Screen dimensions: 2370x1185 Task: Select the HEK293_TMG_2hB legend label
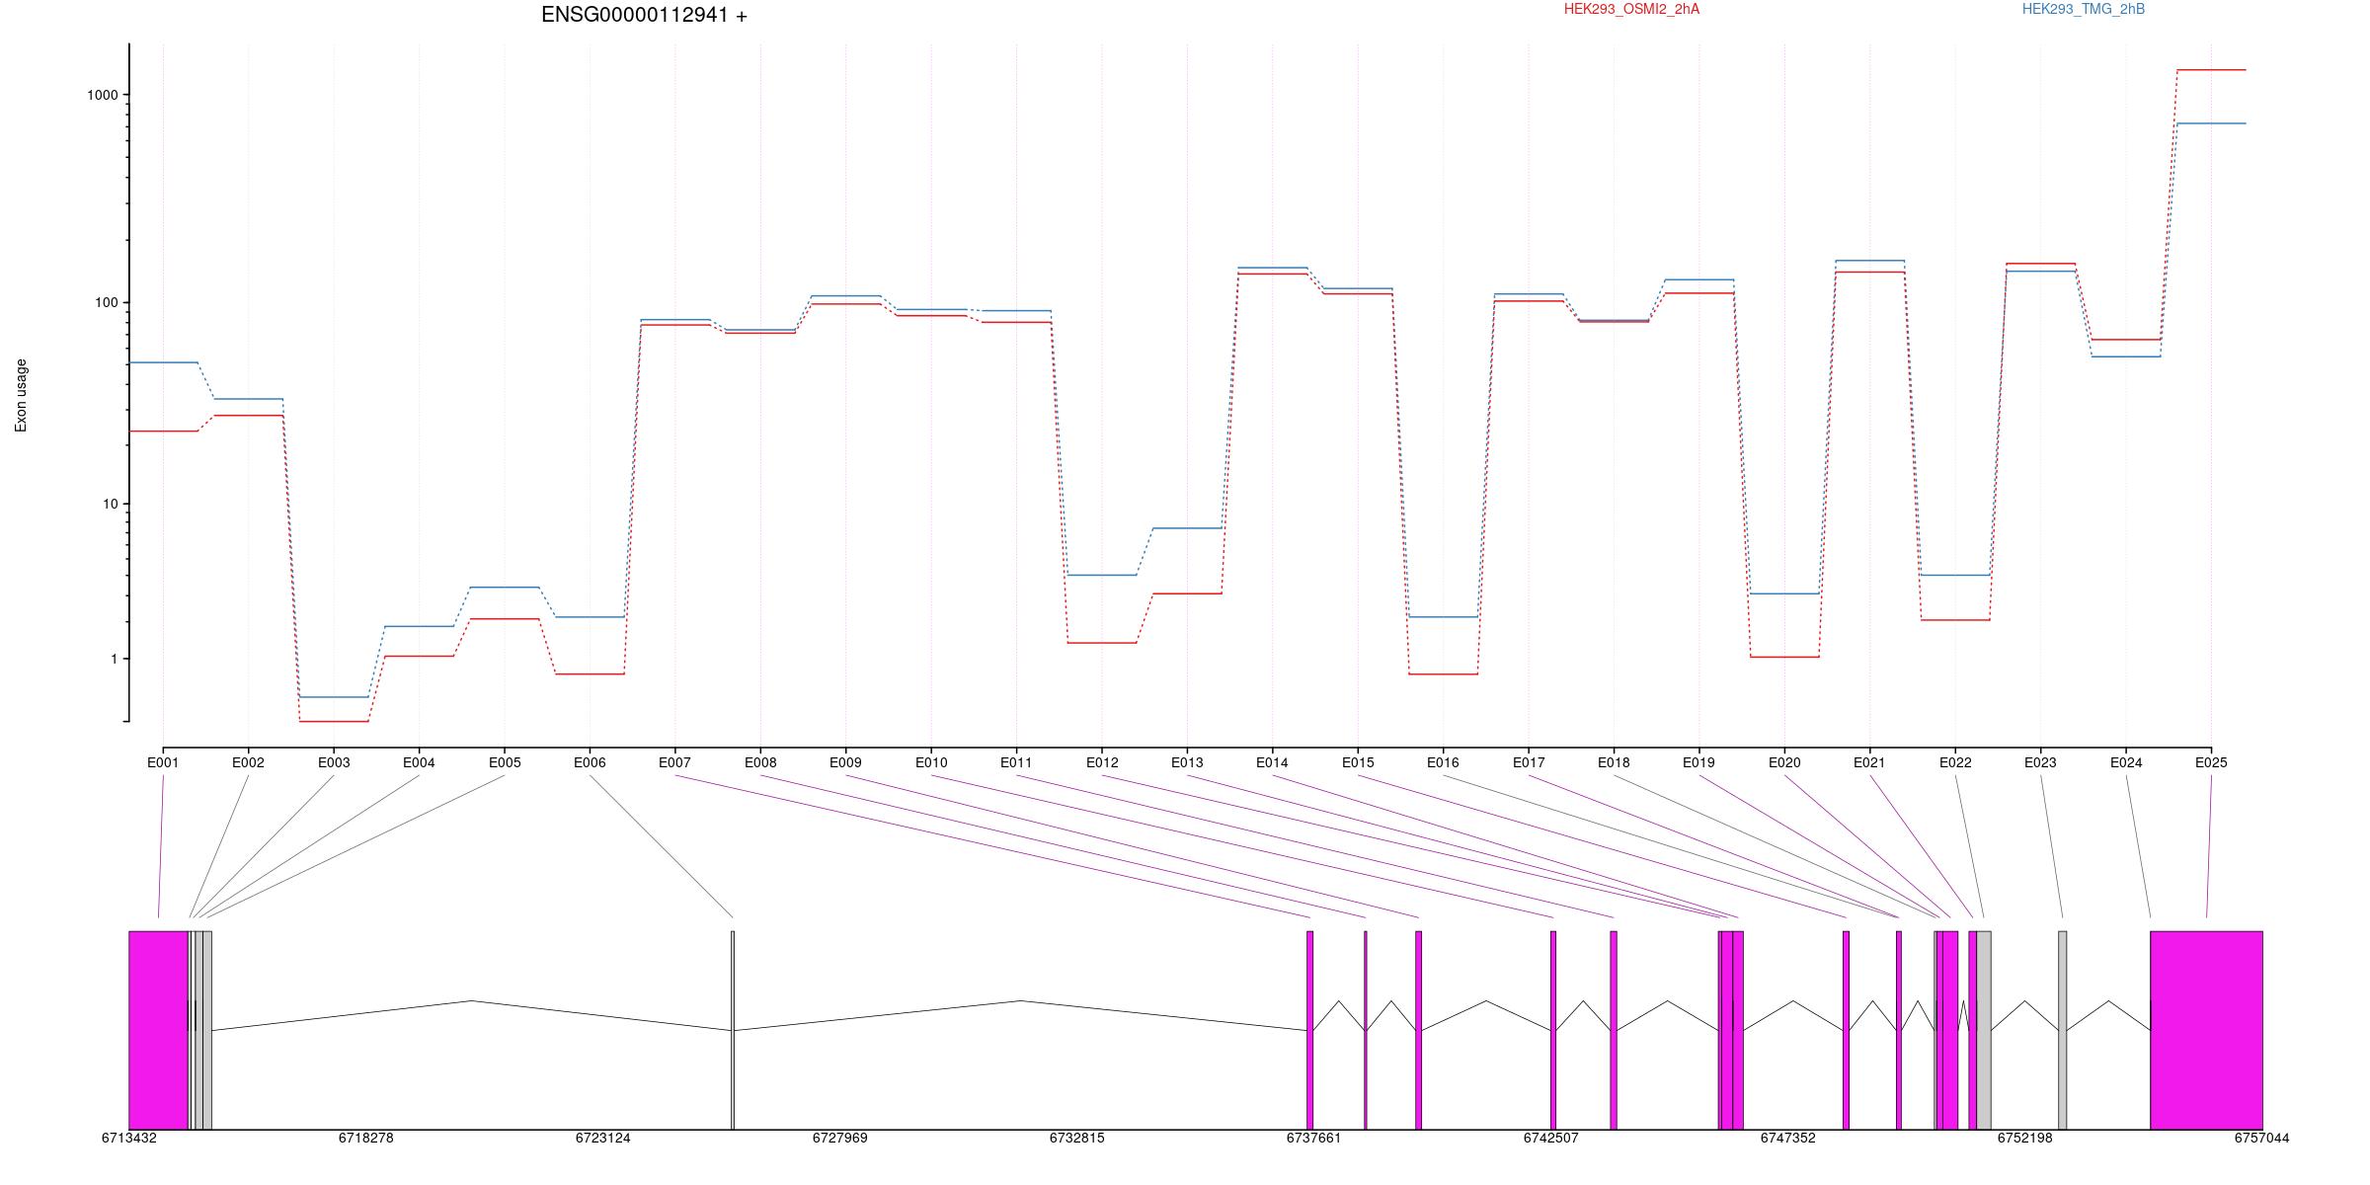pos(2084,9)
